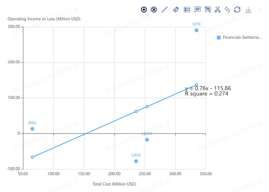
Task: Open the data table view icon
Action: [x=187, y=10]
